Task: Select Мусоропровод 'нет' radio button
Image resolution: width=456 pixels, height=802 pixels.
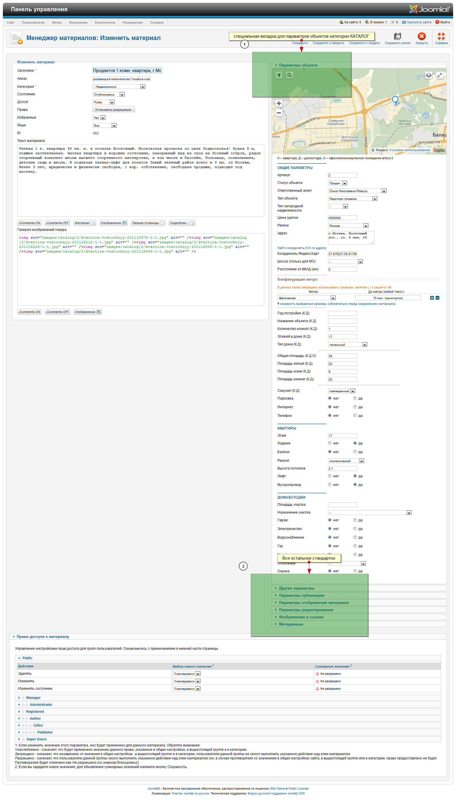Action: (x=329, y=485)
